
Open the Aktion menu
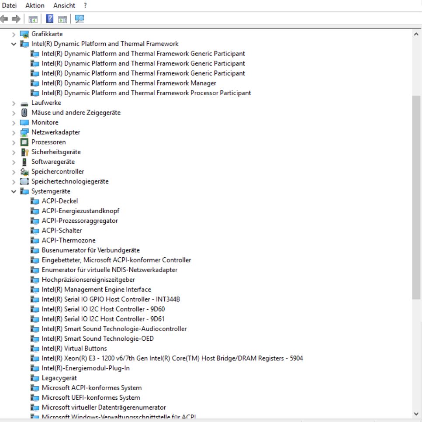[x=35, y=5]
